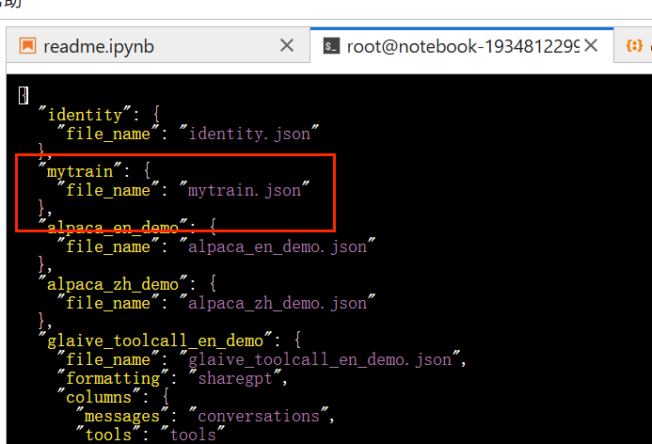Close the readme.ipynb tab
The width and height of the screenshot is (652, 444).
pyautogui.click(x=288, y=45)
